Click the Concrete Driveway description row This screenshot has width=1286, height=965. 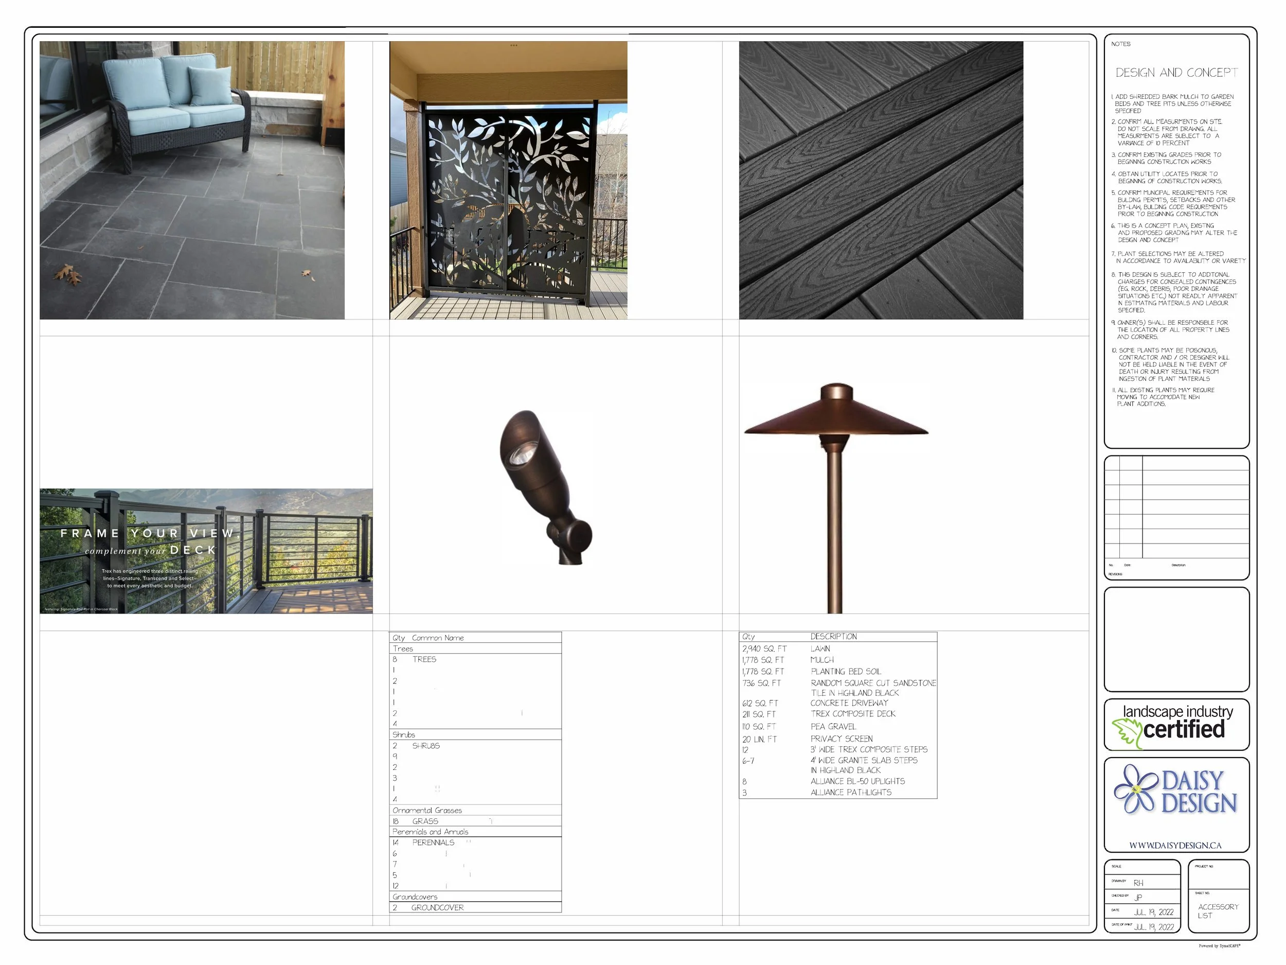849,703
